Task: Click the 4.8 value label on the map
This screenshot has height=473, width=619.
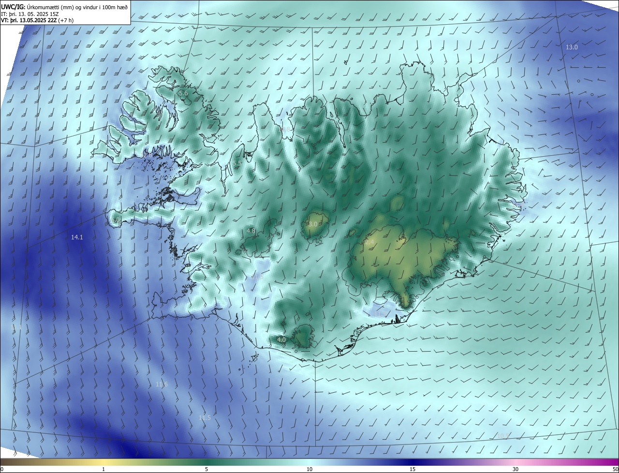Action: (251, 231)
